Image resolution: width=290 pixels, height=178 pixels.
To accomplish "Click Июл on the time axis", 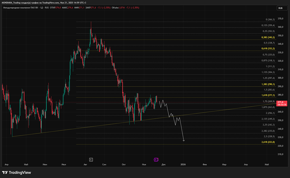I will point(64,164).
